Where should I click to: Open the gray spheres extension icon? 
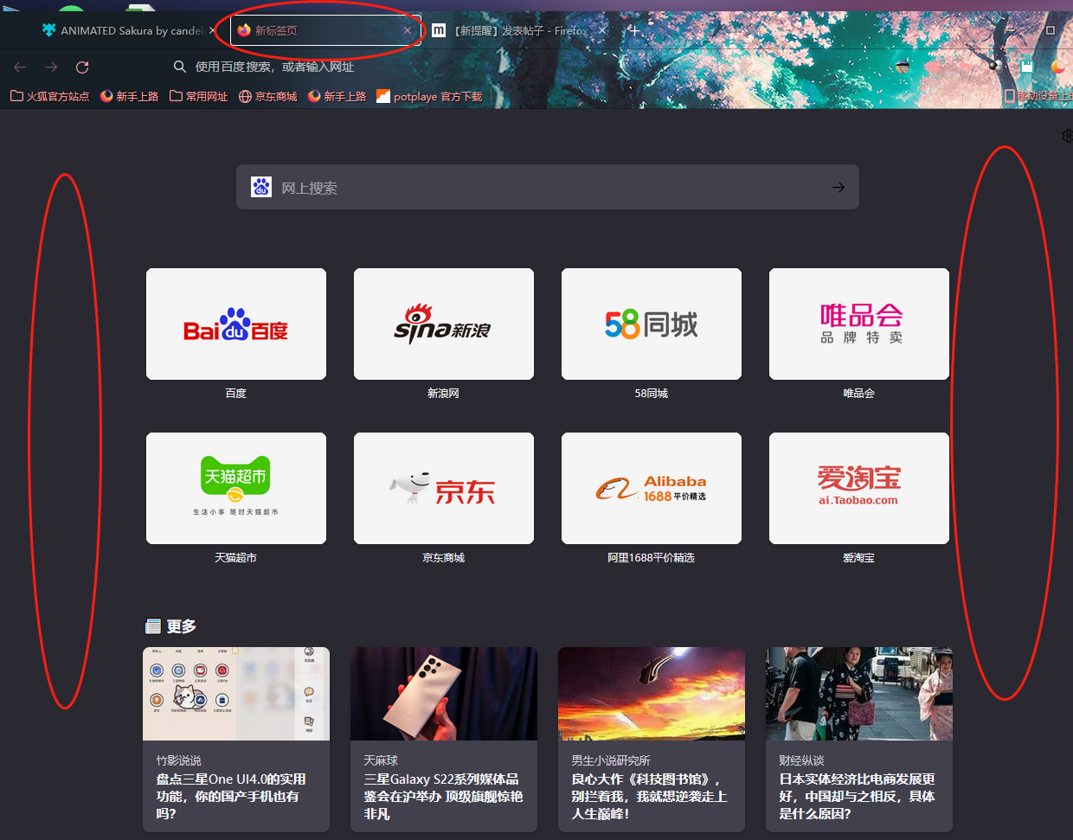click(996, 67)
